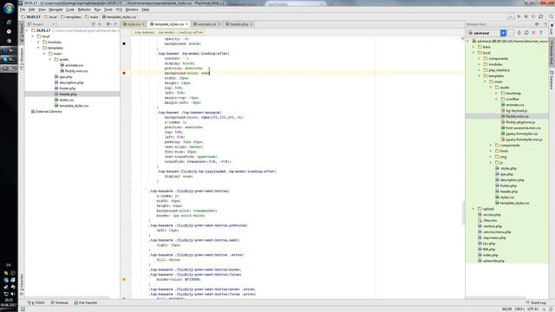
Task: Click the templates breadcrumb in navigation bar
Action: [x=71, y=16]
